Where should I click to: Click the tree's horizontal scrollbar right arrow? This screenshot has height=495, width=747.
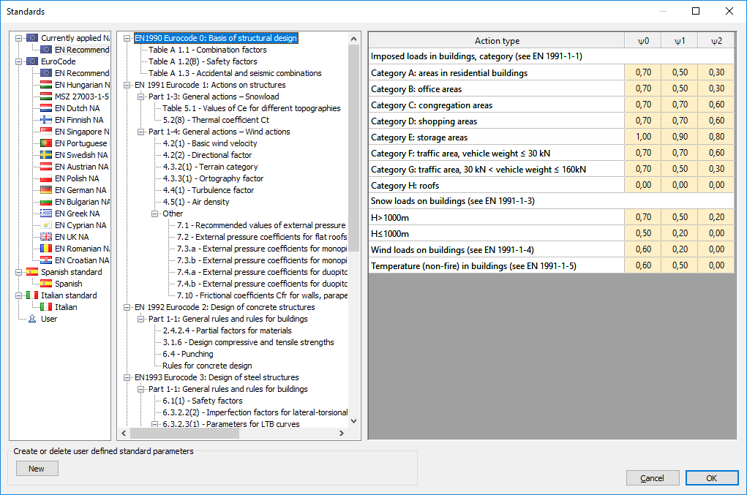click(342, 433)
